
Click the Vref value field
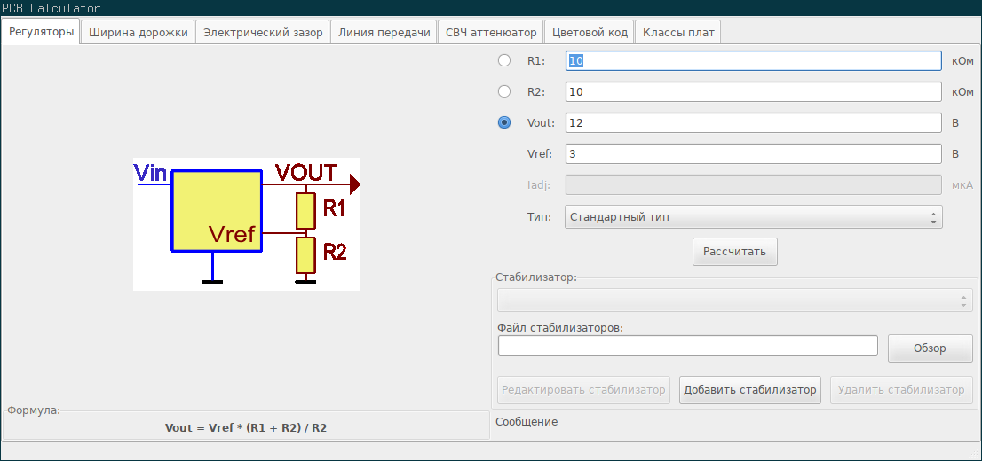[753, 154]
